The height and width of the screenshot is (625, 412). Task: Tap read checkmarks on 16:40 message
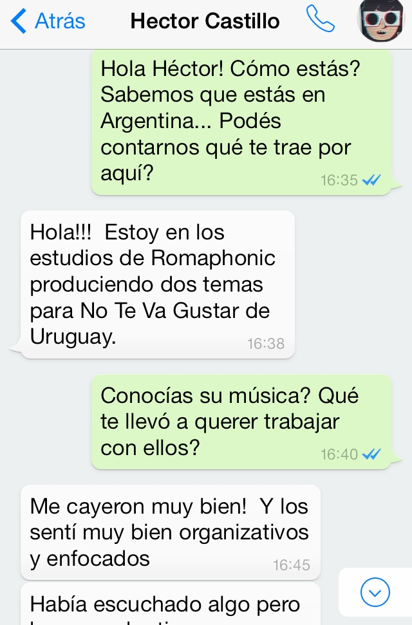[371, 454]
